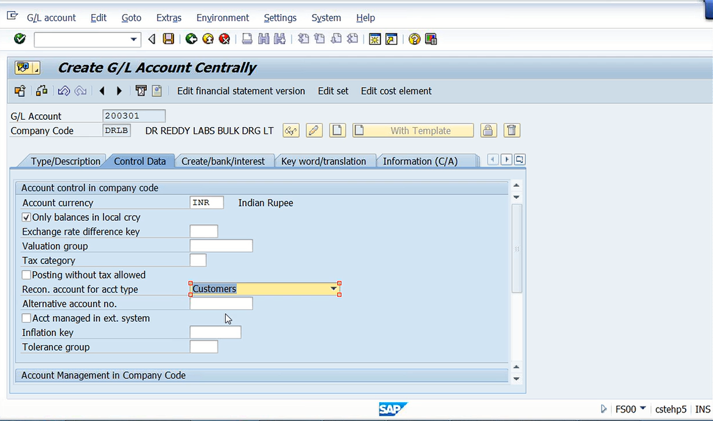Open the Extras menu

[x=169, y=18]
